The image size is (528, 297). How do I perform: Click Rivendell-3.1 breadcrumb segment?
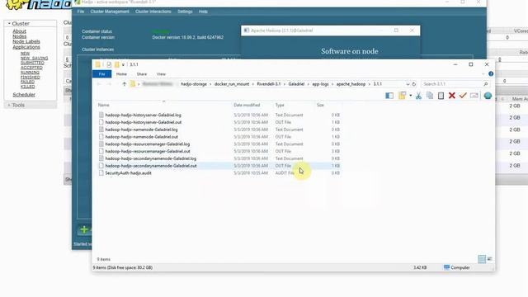269,84
